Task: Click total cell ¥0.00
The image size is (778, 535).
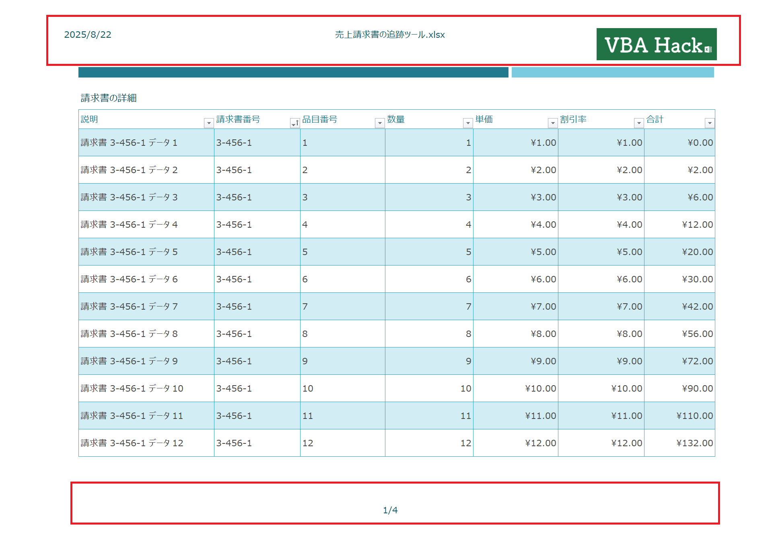Action: coord(679,143)
